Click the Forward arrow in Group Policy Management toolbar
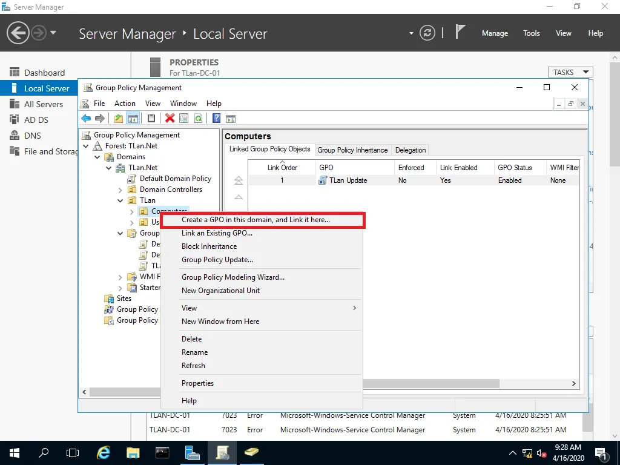The height and width of the screenshot is (465, 620). point(100,118)
